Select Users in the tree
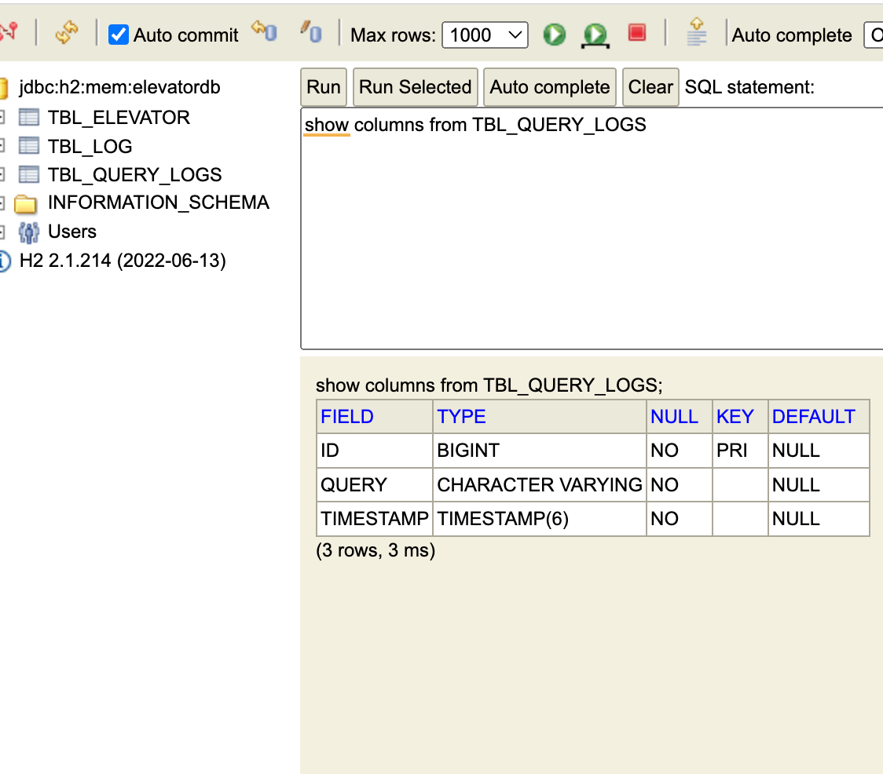Screen dimensions: 883x774 [x=72, y=232]
